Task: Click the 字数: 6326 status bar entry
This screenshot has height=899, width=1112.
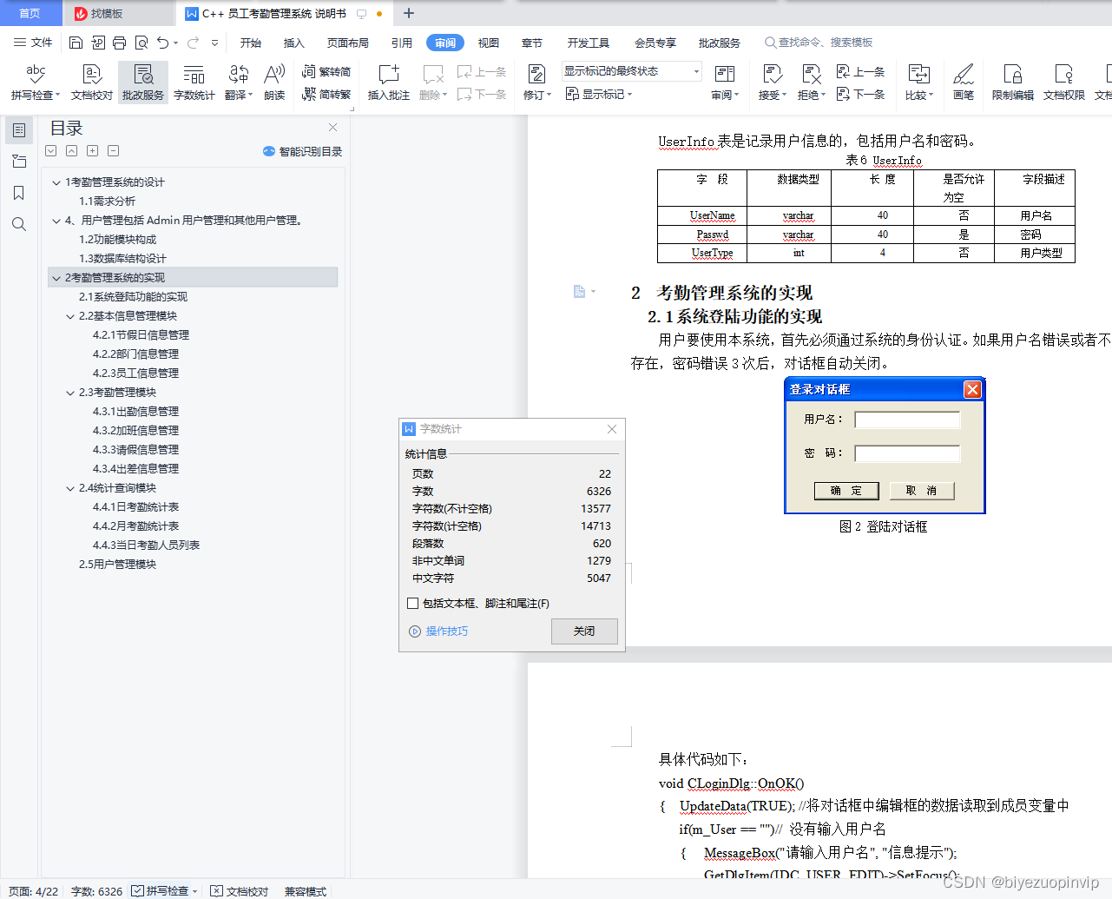Action: [96, 891]
